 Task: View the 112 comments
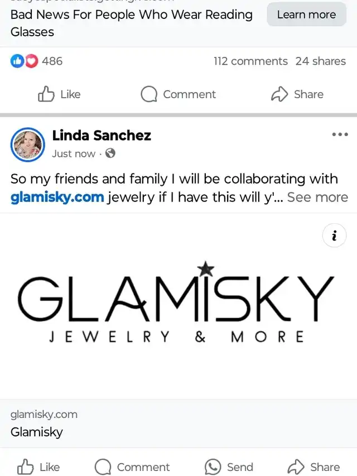(250, 61)
